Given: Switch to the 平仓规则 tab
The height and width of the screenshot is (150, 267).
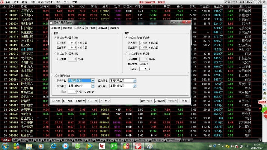Looking at the screenshot, I should pos(91,28).
